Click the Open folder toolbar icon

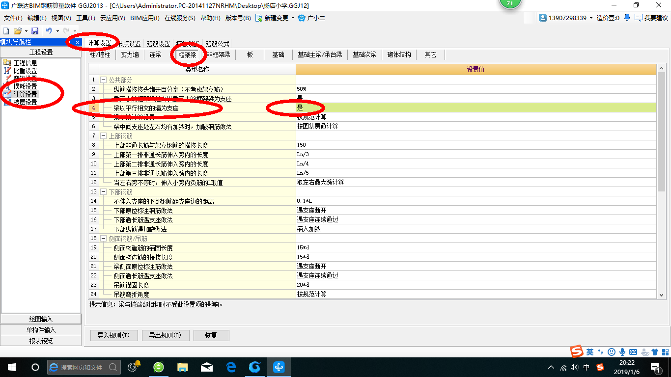coord(17,31)
